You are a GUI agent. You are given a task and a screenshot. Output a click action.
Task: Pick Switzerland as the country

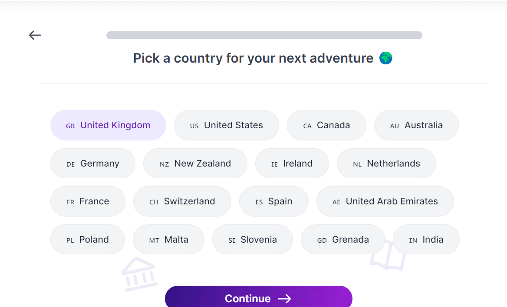pos(182,201)
